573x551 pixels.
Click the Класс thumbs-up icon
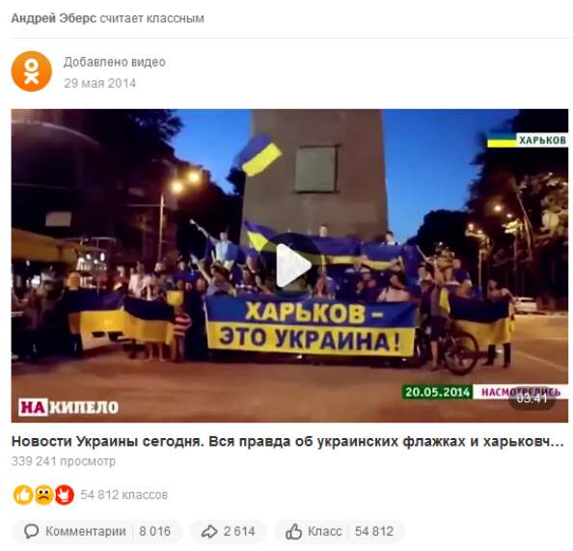[293, 532]
